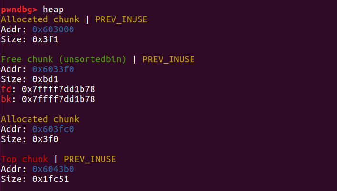Click the typed heap command

point(53,10)
